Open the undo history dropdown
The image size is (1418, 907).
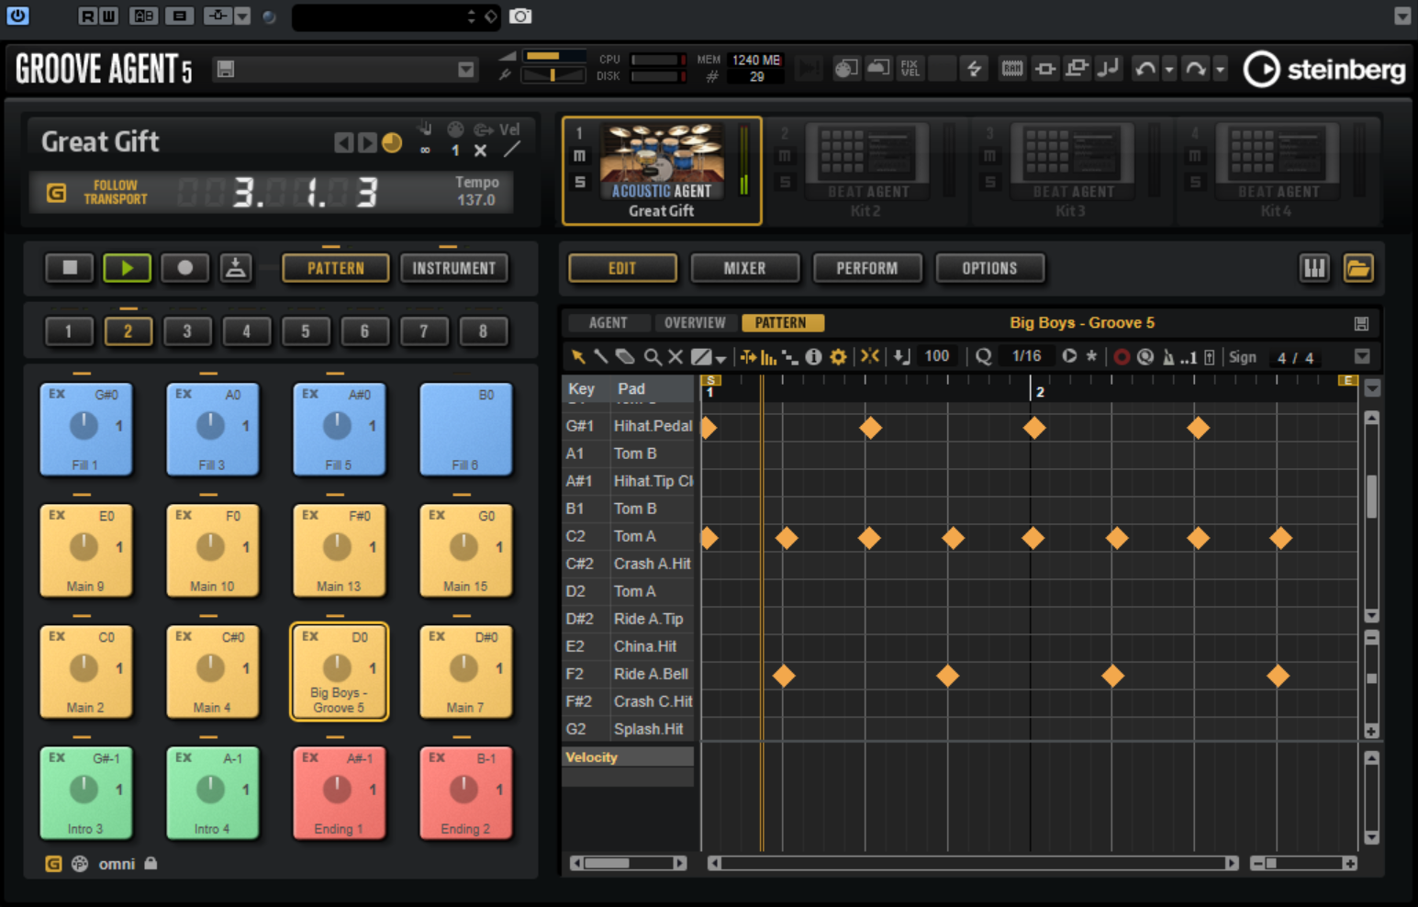click(x=1168, y=69)
